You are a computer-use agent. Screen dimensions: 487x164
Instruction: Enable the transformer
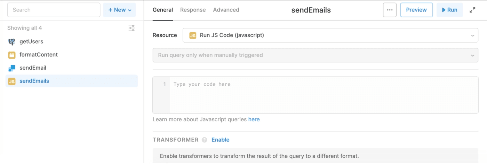coord(220,140)
